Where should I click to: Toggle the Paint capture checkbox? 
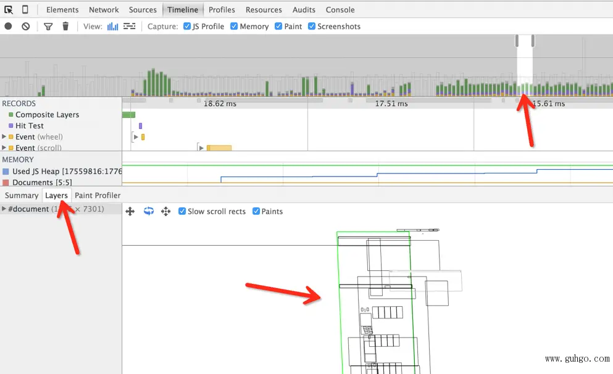278,26
